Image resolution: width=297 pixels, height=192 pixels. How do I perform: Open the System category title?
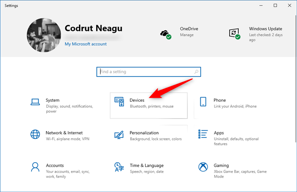click(52, 100)
